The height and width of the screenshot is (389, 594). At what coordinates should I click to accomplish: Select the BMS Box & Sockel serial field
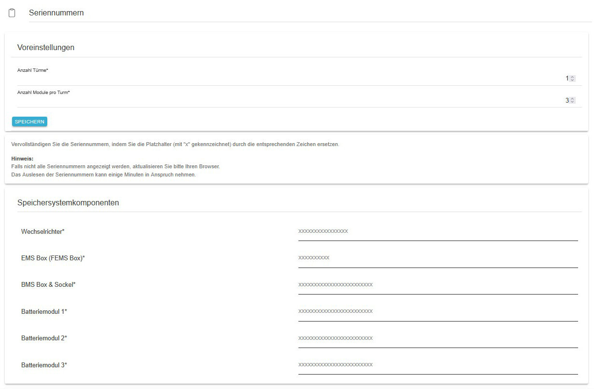pyautogui.click(x=437, y=284)
